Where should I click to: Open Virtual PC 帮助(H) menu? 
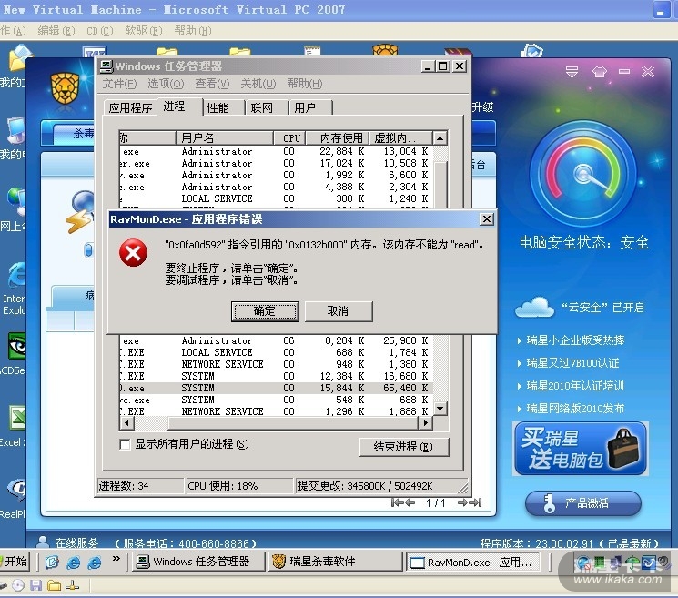coord(193,31)
